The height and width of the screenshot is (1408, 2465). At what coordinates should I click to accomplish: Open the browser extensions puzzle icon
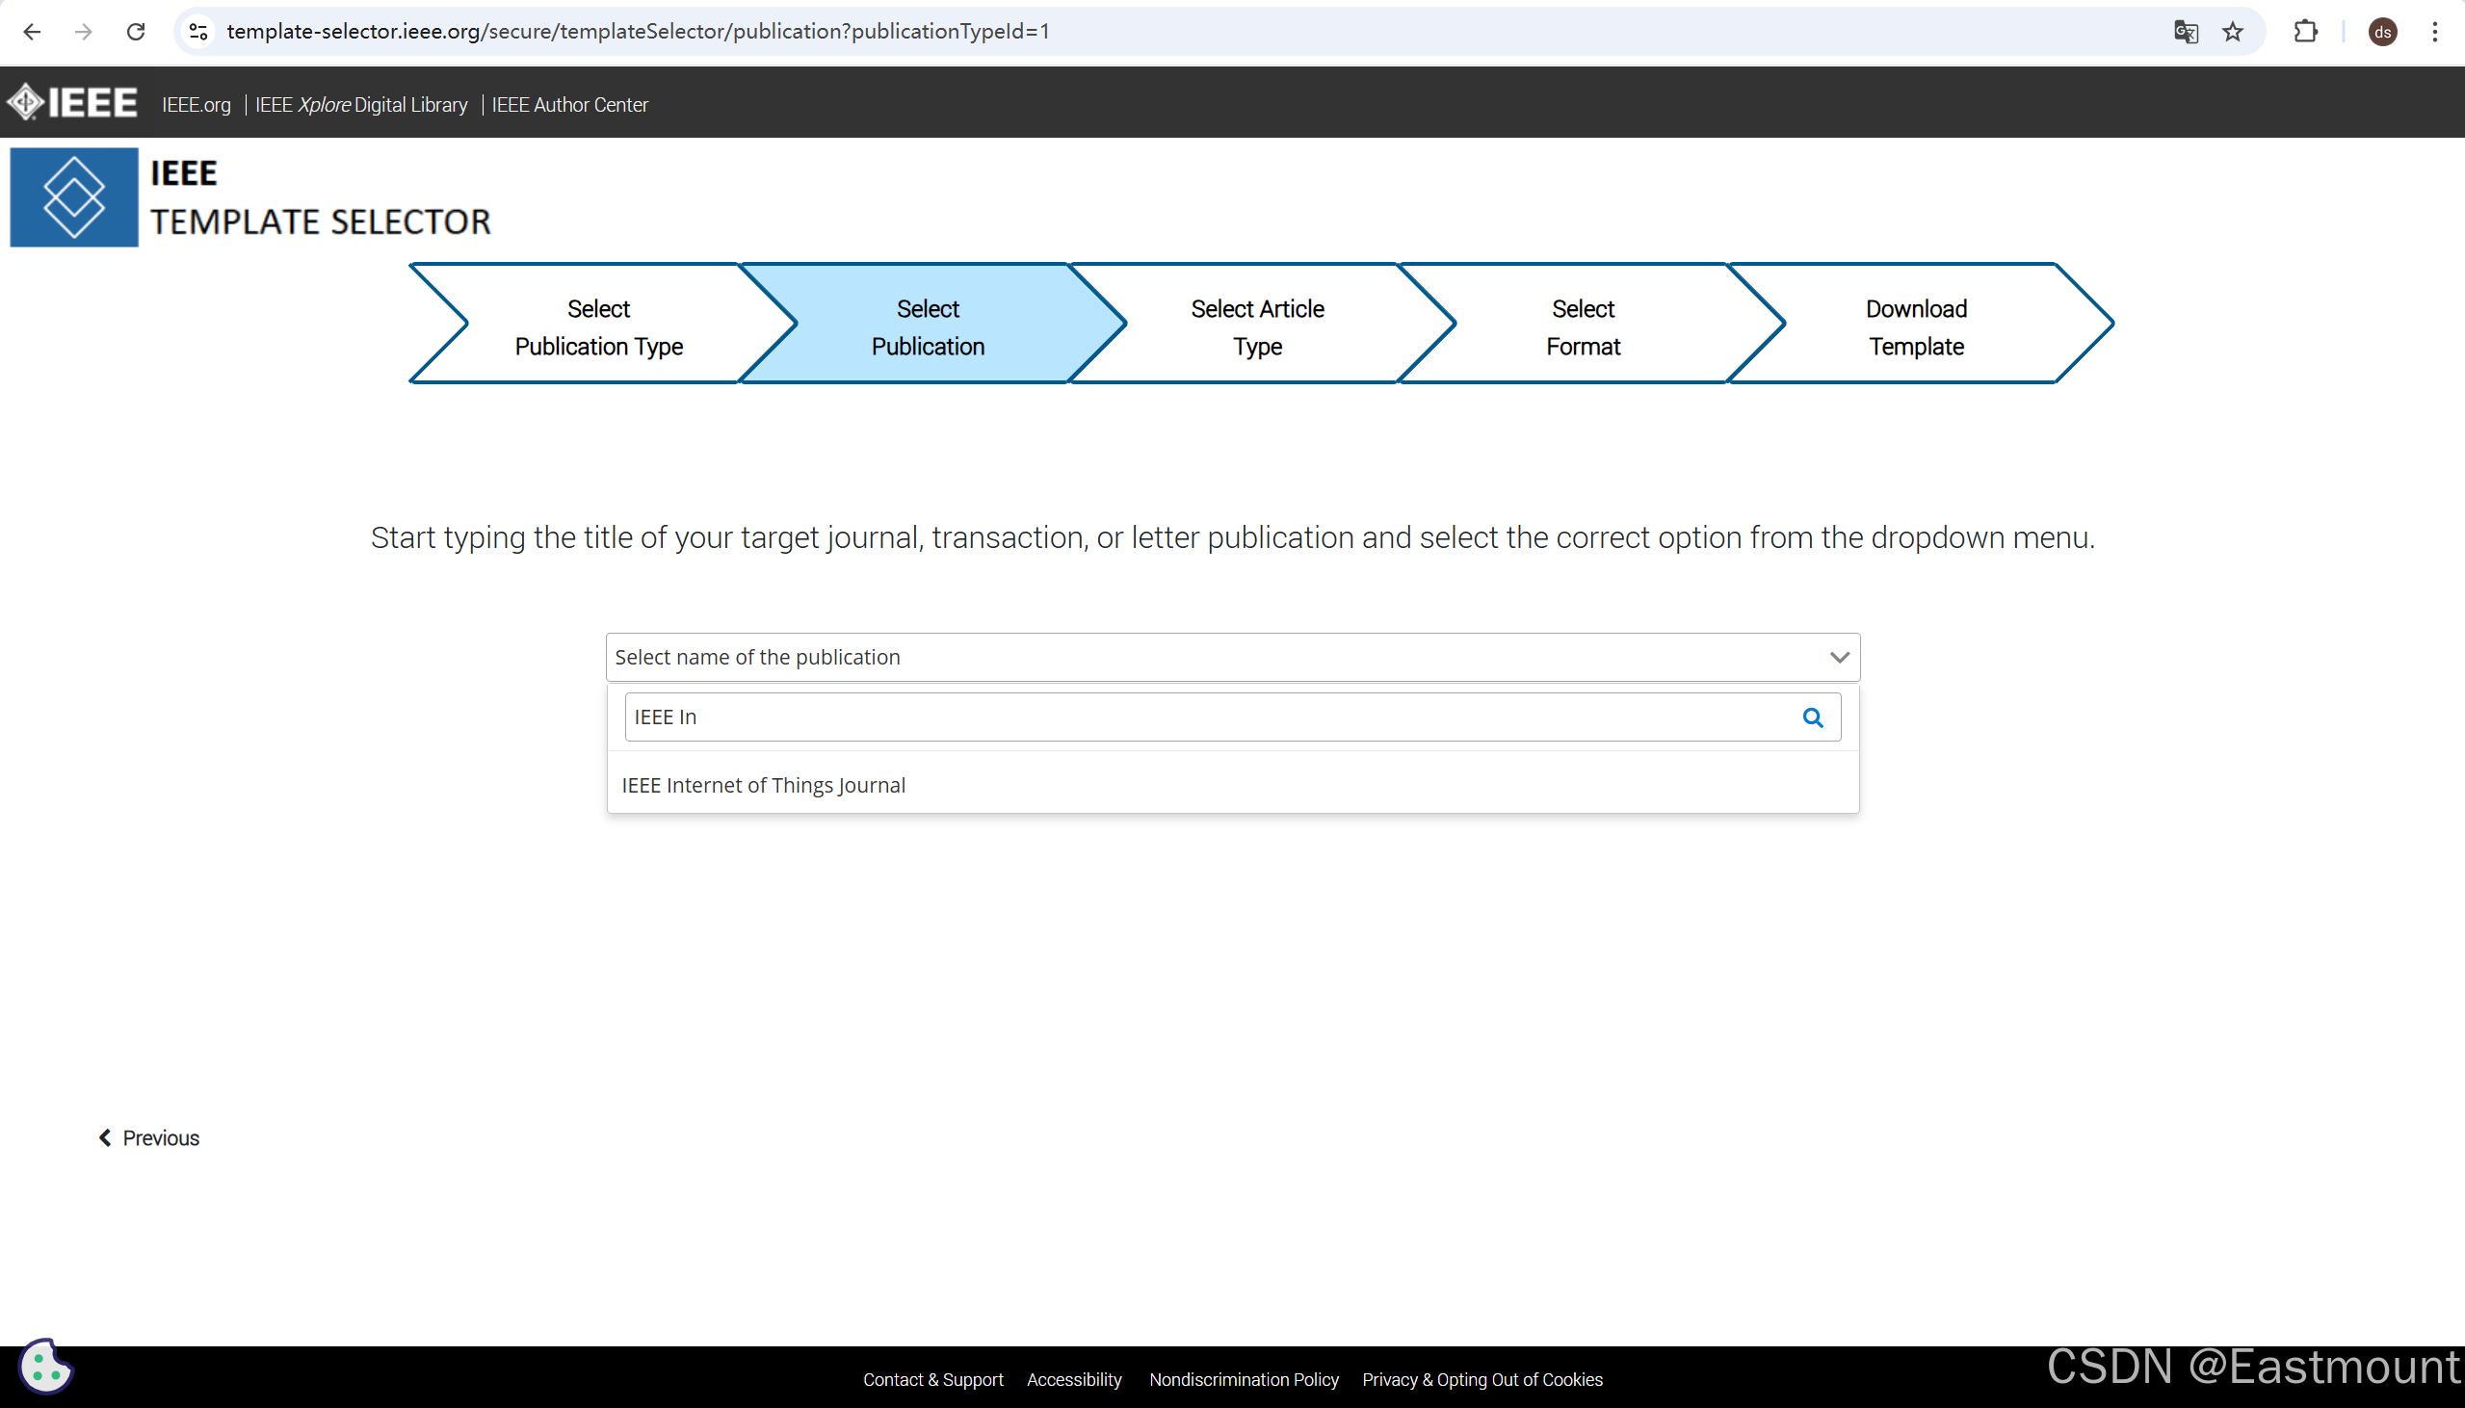2305,32
